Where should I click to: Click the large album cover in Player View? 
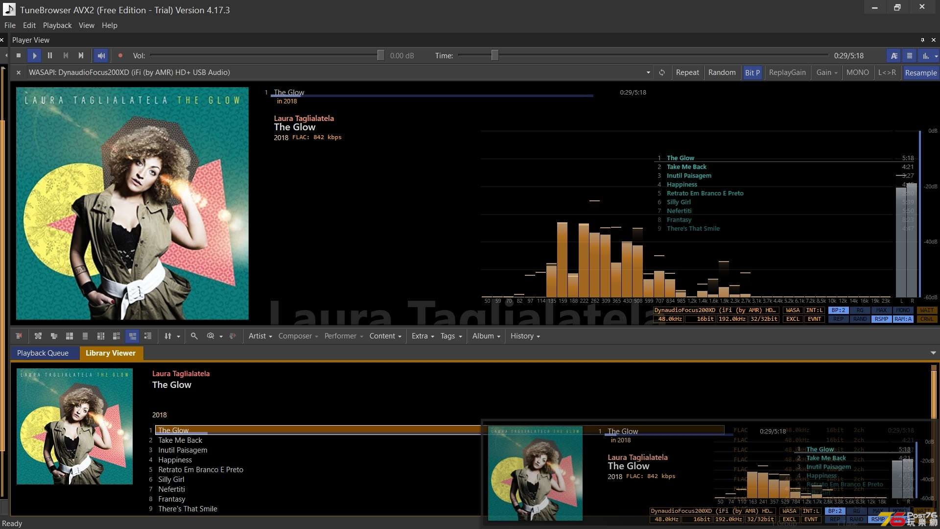tap(132, 203)
